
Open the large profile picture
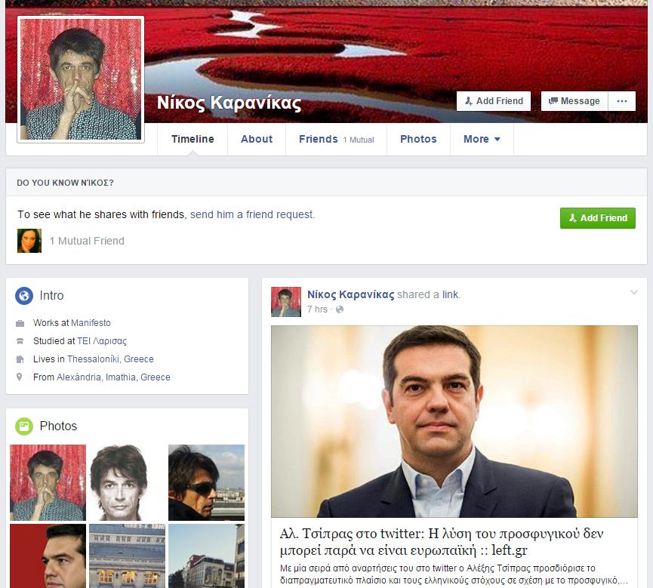tap(81, 79)
